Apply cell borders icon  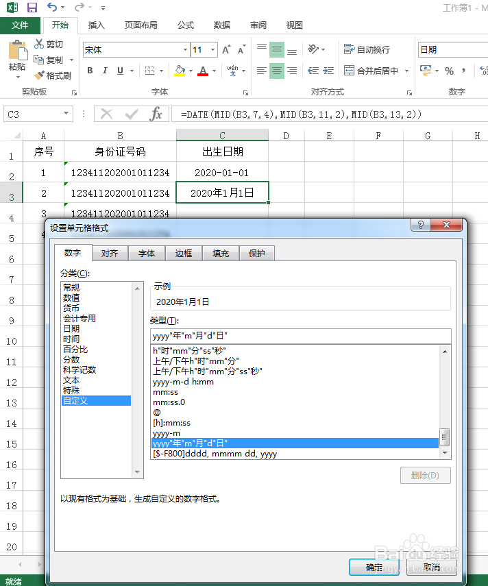point(150,71)
